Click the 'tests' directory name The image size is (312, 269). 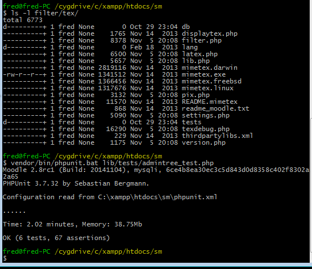192,122
